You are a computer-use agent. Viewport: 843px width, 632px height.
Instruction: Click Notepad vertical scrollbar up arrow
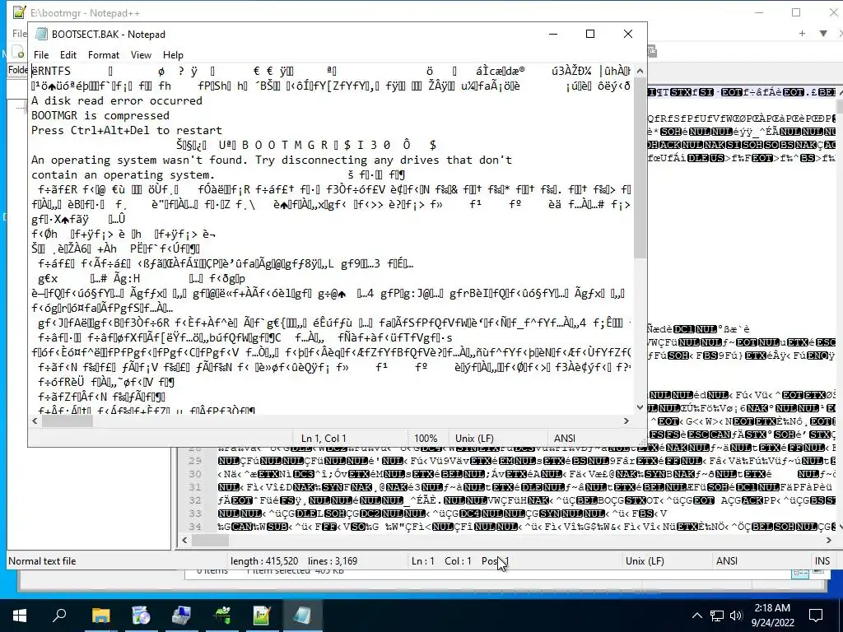(x=640, y=71)
